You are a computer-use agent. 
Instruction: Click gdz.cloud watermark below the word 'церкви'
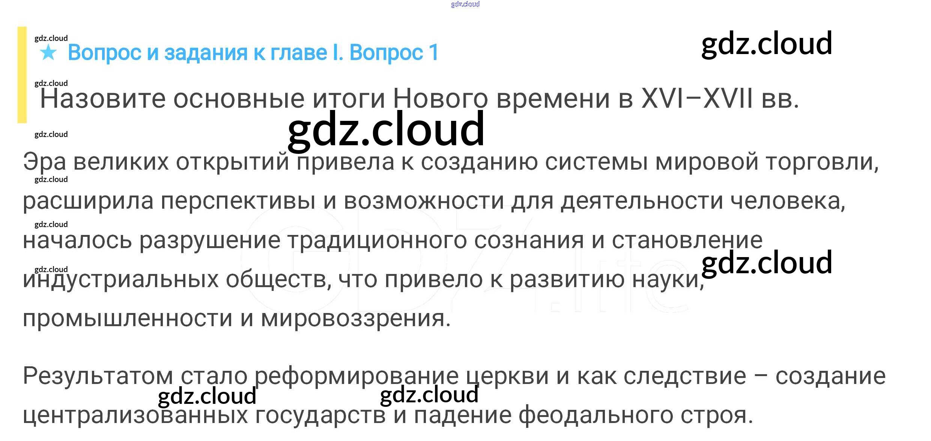[429, 395]
